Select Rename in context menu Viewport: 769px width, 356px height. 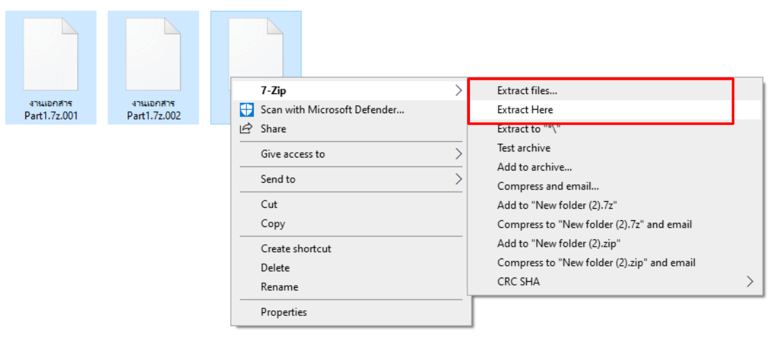coord(279,287)
